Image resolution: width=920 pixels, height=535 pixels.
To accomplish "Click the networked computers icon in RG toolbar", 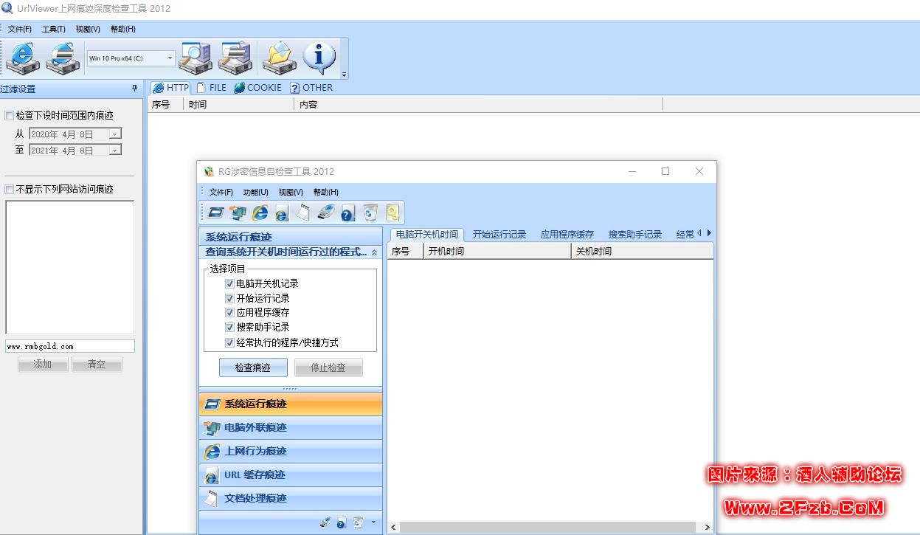I will tap(238, 213).
